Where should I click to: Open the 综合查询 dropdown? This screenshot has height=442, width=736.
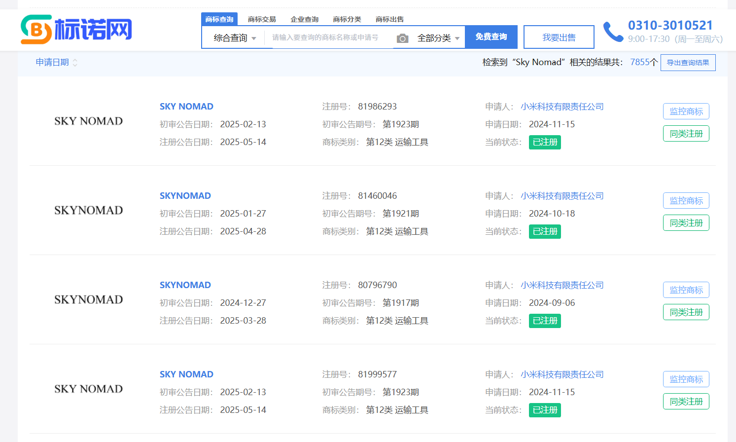tap(235, 38)
